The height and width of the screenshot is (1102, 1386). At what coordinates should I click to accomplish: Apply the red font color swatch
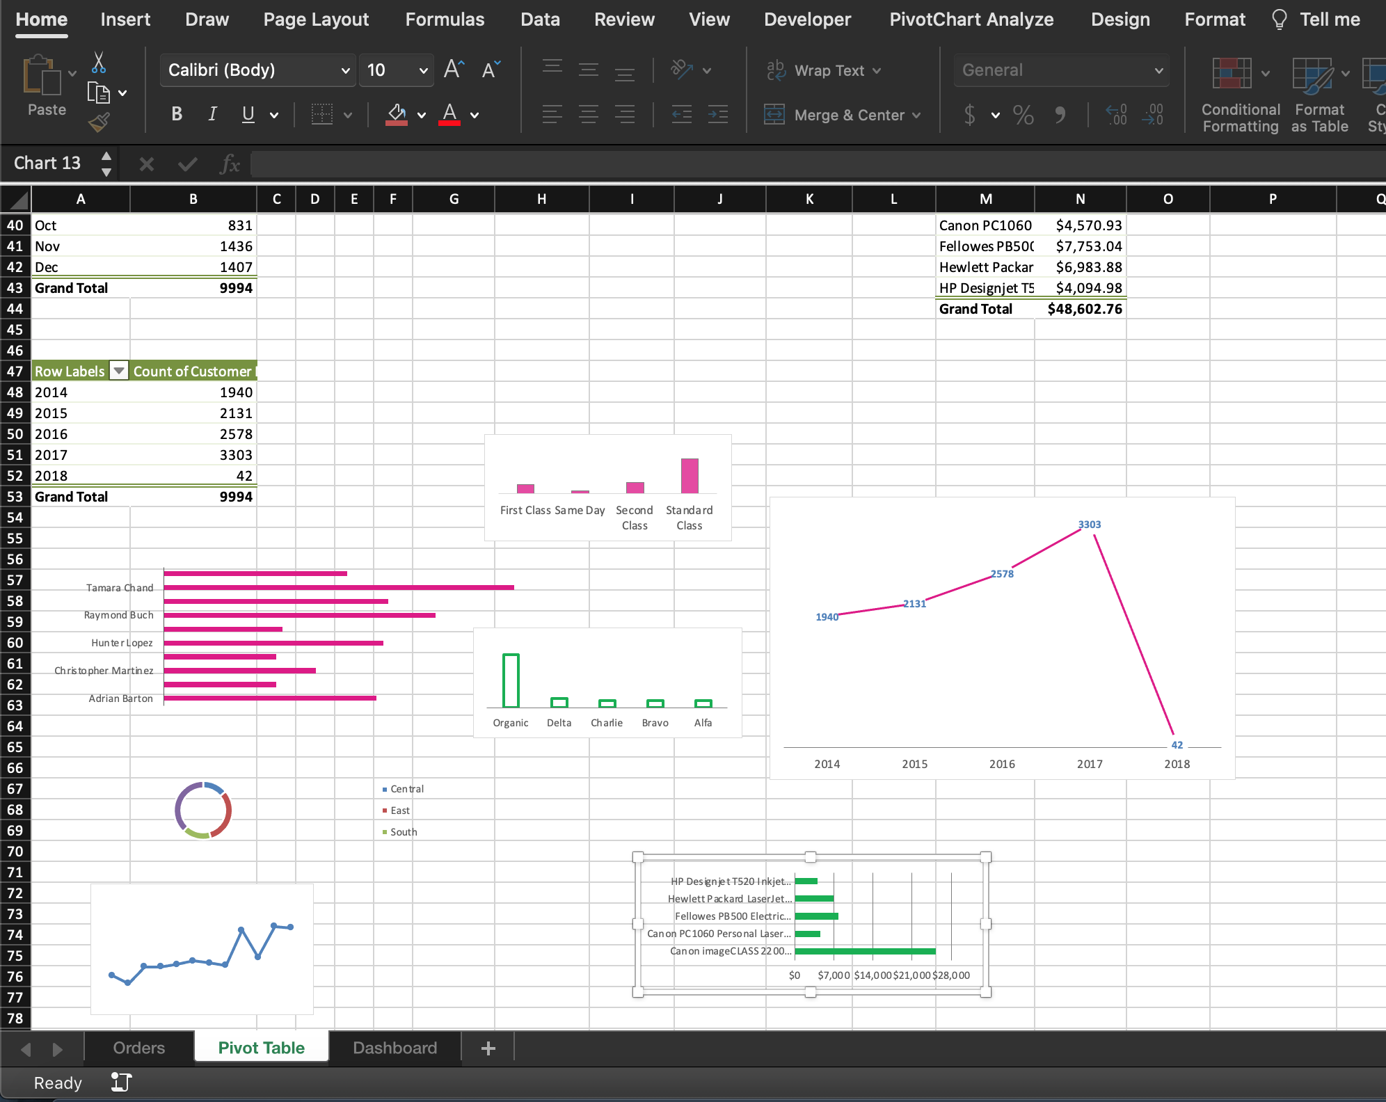coord(449,115)
